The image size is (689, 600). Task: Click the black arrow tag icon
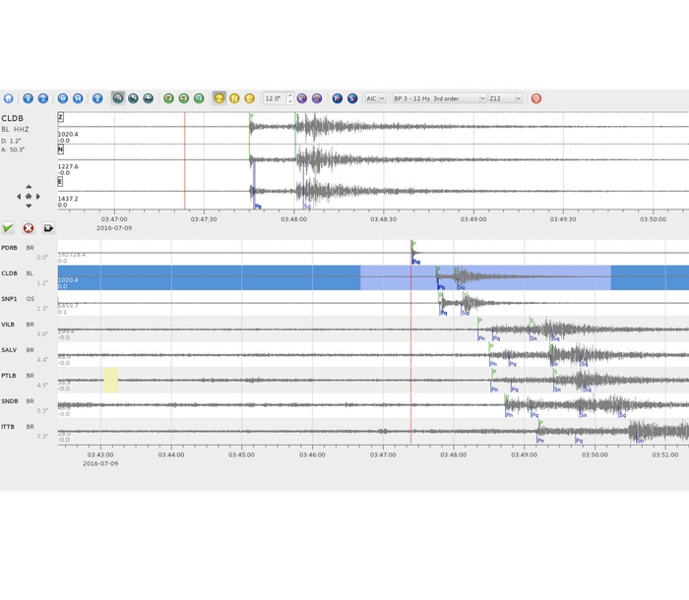pos(48,228)
